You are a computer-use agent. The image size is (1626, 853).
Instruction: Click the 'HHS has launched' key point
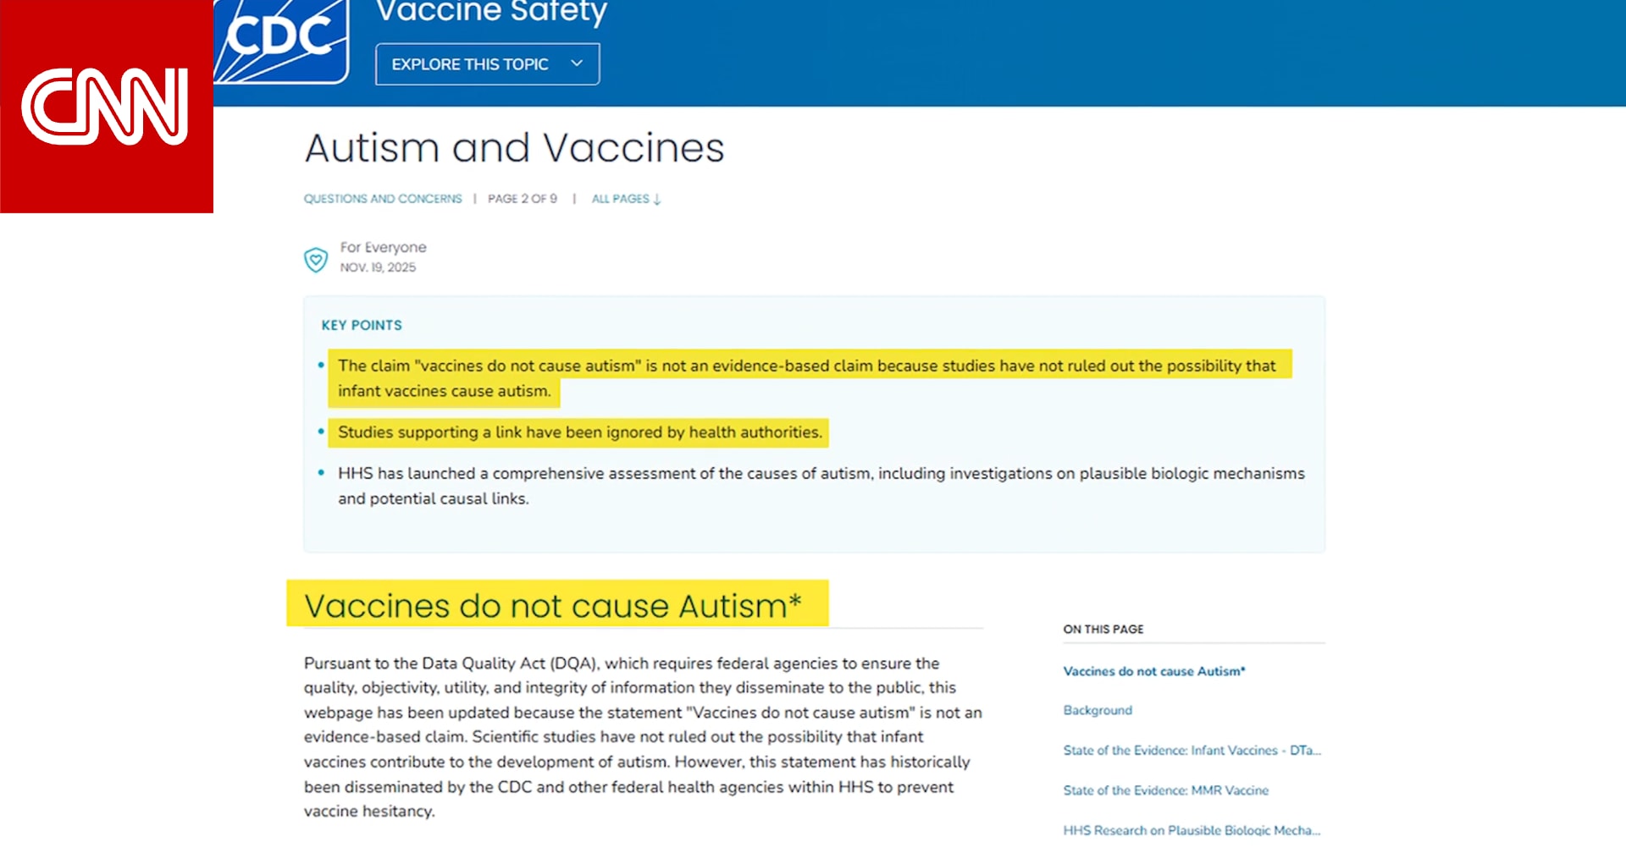pyautogui.click(x=821, y=485)
